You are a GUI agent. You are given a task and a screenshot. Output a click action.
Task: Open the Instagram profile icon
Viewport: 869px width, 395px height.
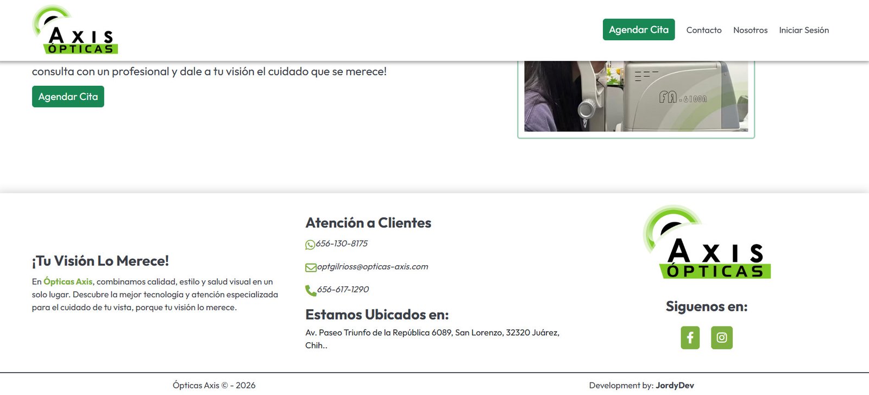pos(721,338)
